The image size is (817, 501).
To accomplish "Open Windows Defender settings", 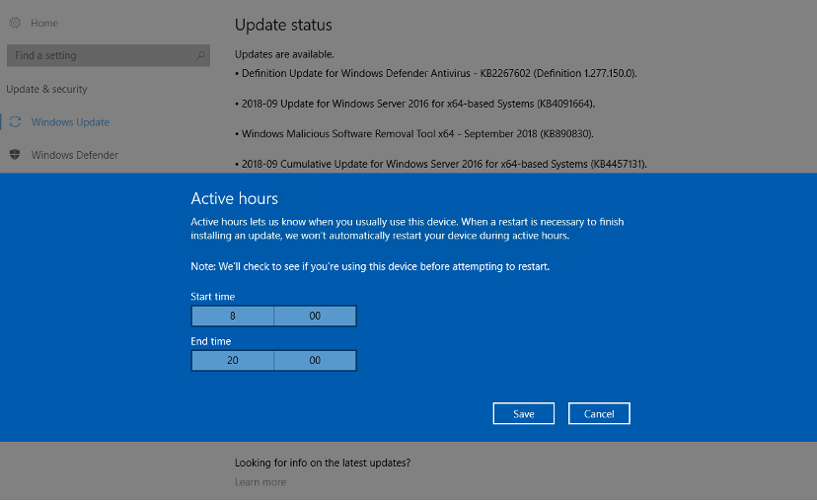I will [75, 155].
